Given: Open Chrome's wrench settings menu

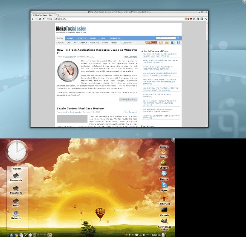Looking at the screenshot, I should [x=205, y=19].
